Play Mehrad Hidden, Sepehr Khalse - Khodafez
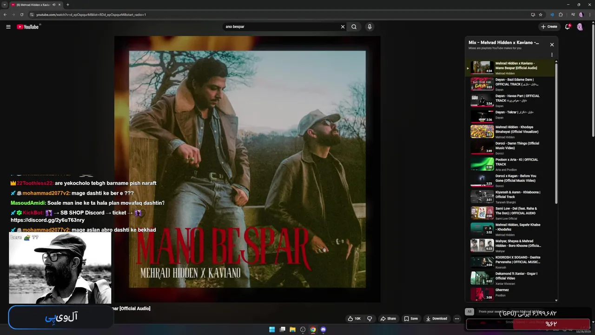 tap(511, 229)
